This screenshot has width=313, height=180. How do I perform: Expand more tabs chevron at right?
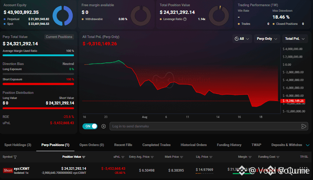point(308,145)
